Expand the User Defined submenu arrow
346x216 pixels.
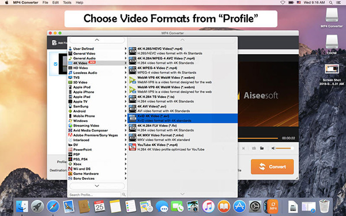pos(126,49)
